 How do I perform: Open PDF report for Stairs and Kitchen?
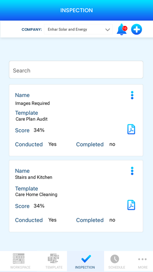(x=132, y=205)
